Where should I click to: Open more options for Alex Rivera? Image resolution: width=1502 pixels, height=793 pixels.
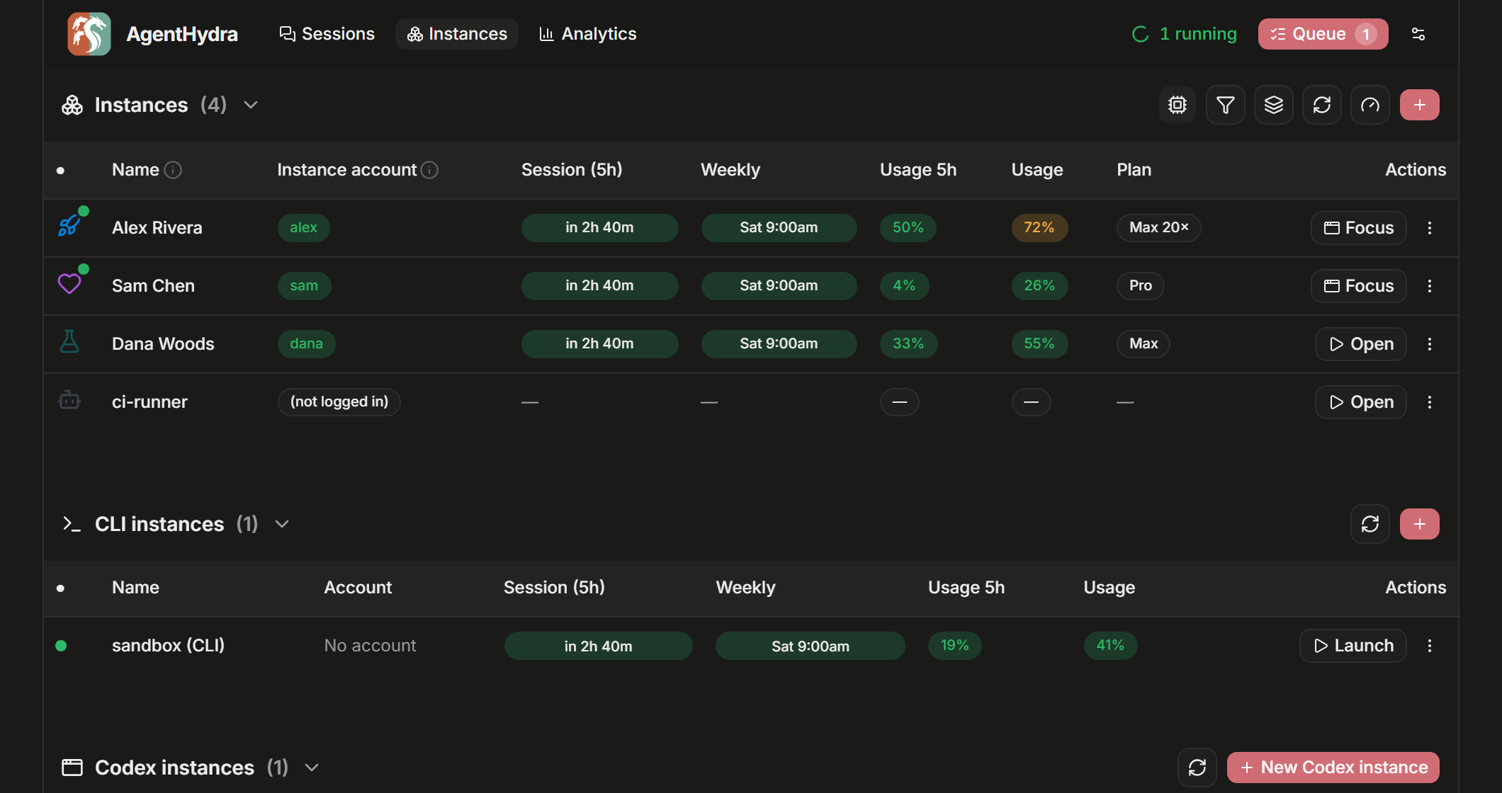(1430, 228)
